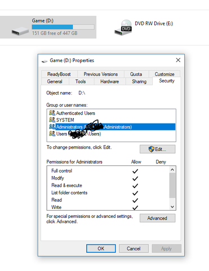Select the Game (D:) drive icon
The width and height of the screenshot is (209, 271).
click(x=20, y=31)
